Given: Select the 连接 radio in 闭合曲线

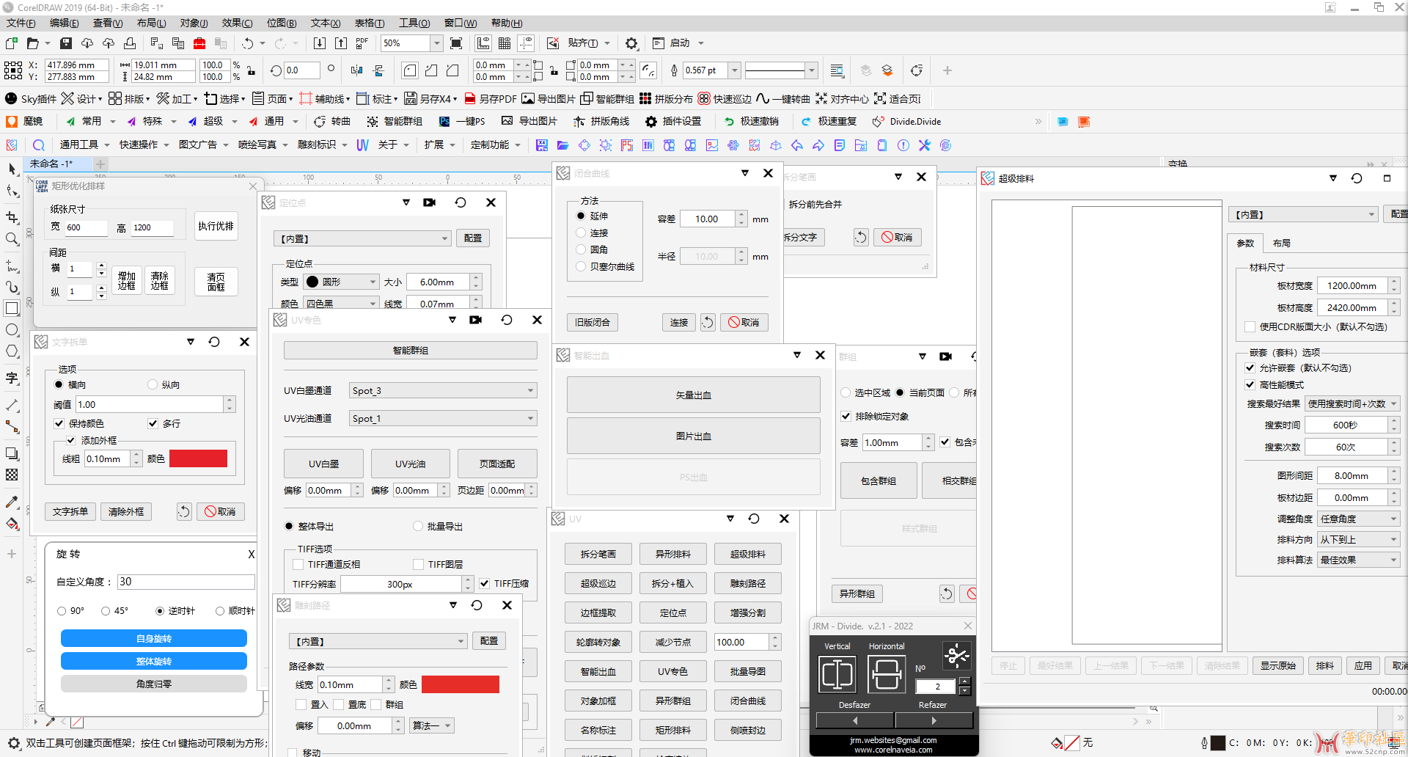Looking at the screenshot, I should click(x=581, y=233).
